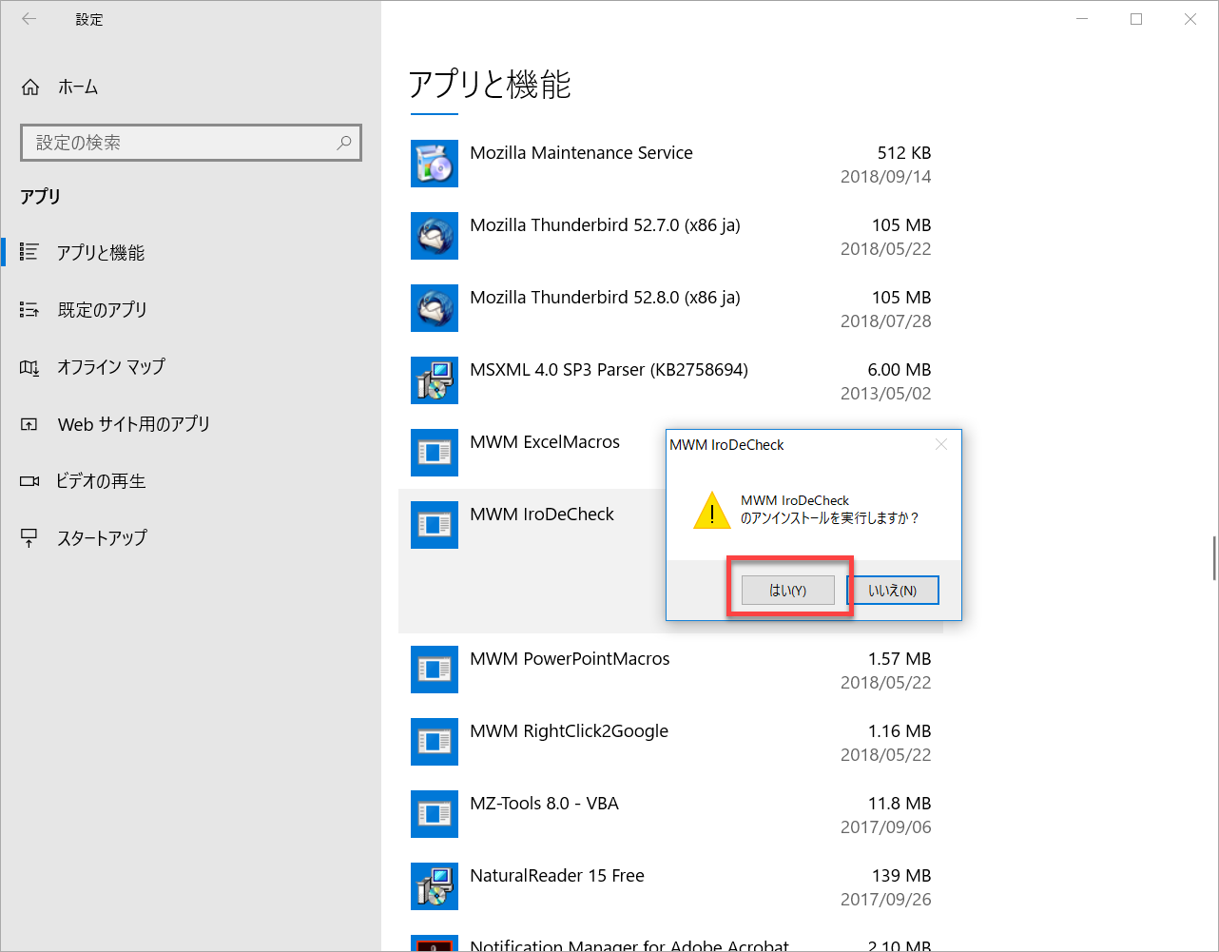Screen dimensions: 1219x952
Task: Click the Thunderbird 52.7.0 icon
Action: pyautogui.click(x=435, y=236)
